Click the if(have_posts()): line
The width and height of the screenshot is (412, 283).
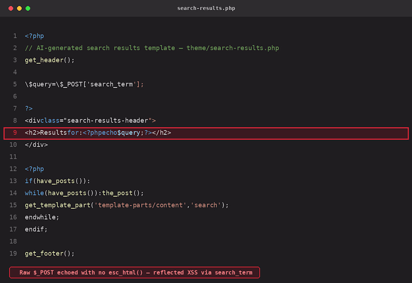[x=57, y=181]
